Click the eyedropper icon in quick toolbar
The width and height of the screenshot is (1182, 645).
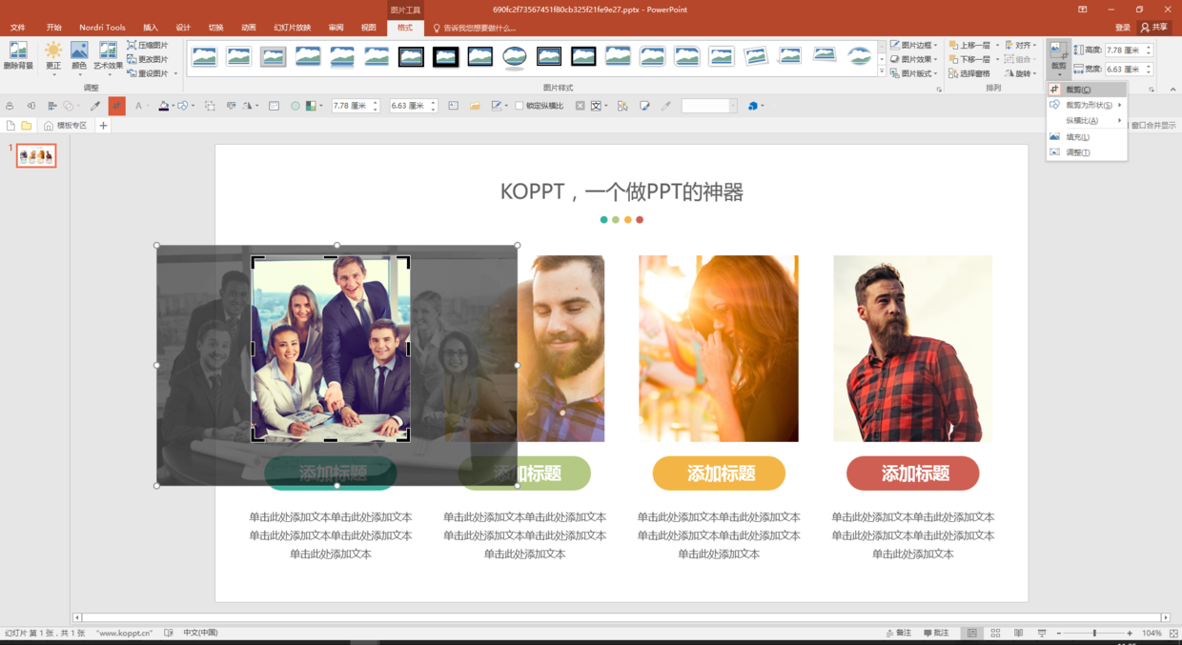click(94, 106)
